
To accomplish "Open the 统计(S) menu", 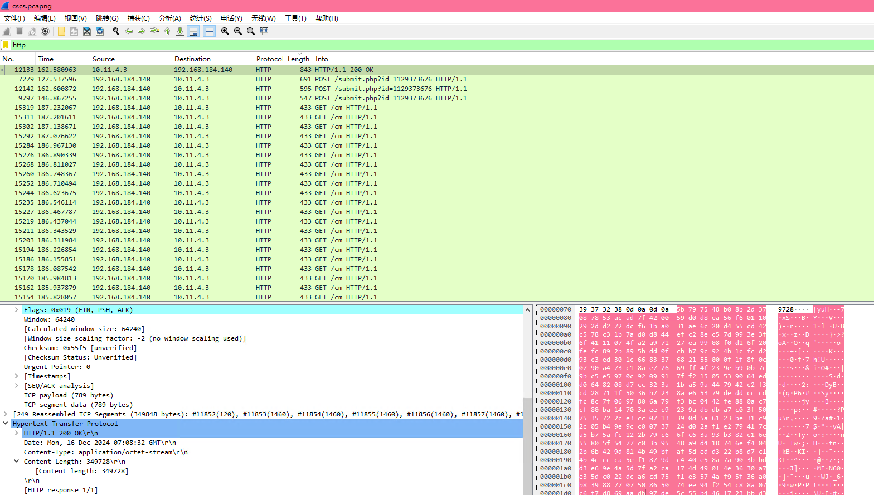I will click(x=201, y=18).
